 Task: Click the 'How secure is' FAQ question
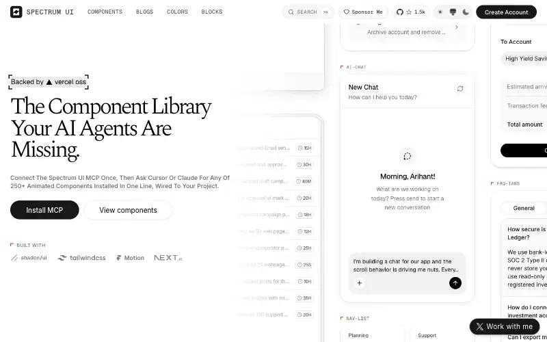[x=526, y=233]
